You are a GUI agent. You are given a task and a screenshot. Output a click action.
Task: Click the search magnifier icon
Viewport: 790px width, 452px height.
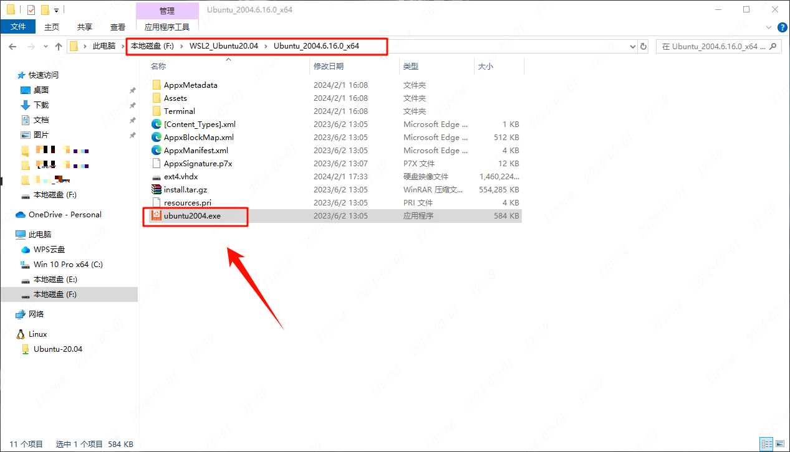(x=773, y=46)
